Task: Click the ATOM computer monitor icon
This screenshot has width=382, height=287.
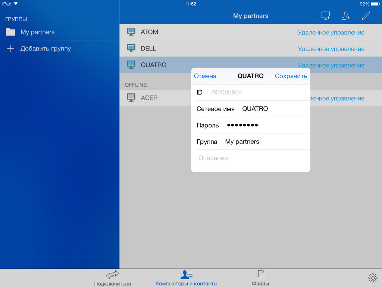Action: 131,32
